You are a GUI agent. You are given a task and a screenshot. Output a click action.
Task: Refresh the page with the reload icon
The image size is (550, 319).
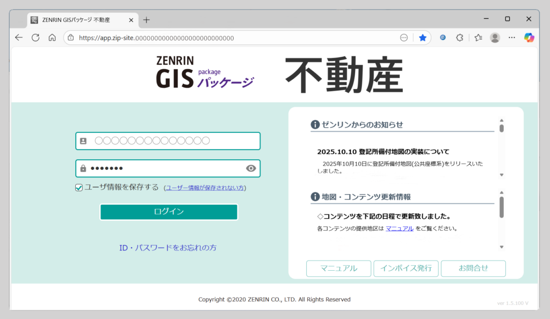(34, 38)
